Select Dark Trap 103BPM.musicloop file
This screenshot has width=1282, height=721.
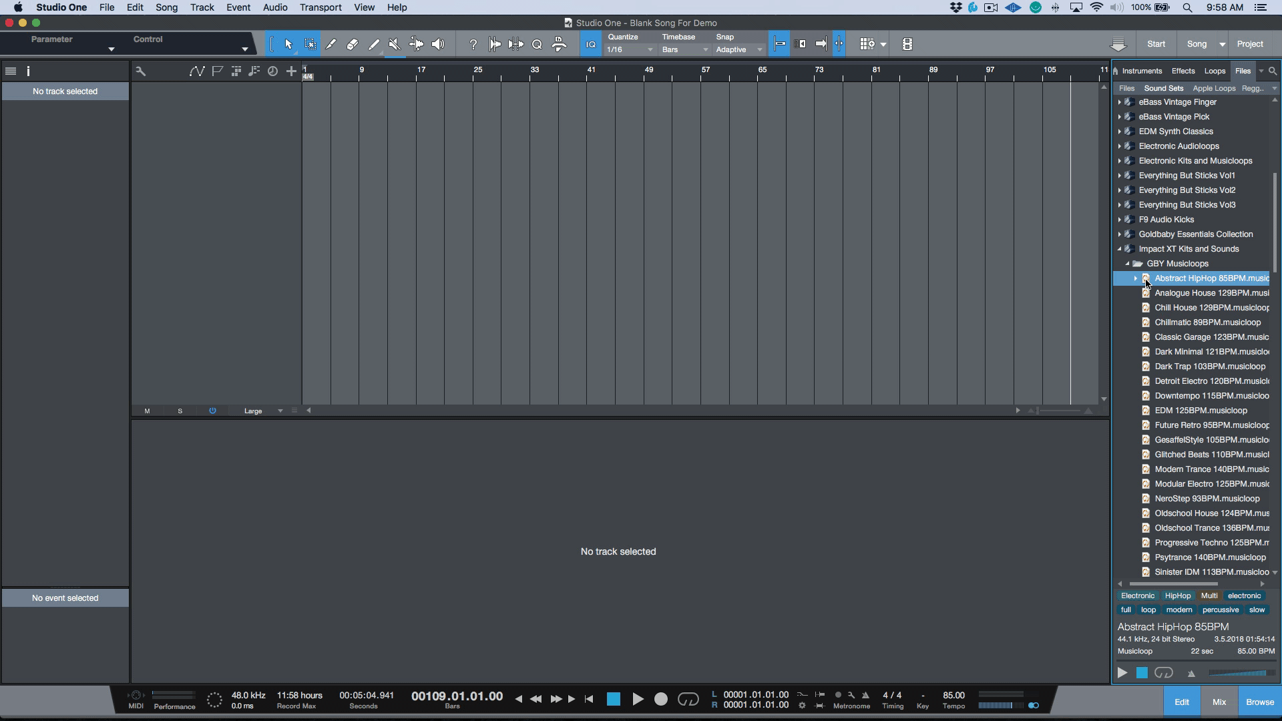coord(1191,367)
